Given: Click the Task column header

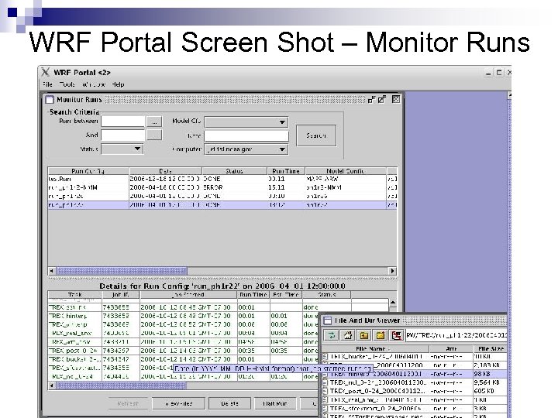Looking at the screenshot, I should point(75,295).
